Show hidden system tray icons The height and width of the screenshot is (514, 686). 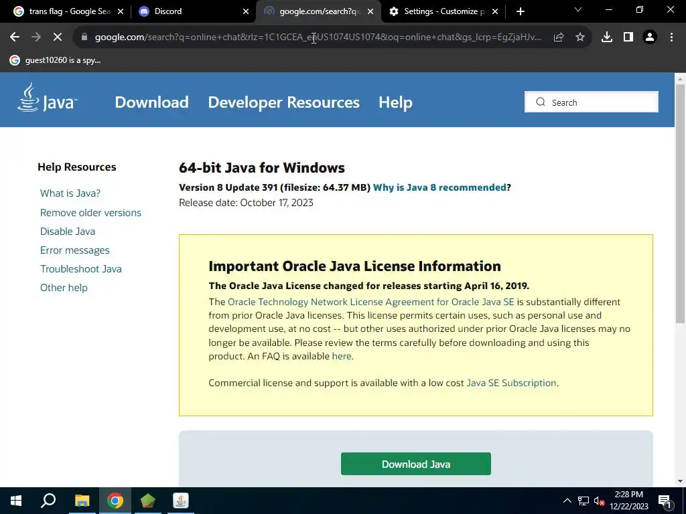tap(567, 501)
